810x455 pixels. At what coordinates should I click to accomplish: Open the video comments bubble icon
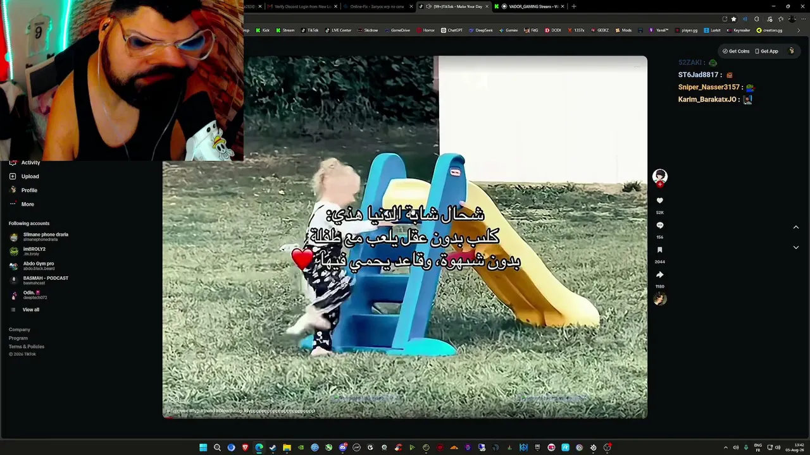pyautogui.click(x=660, y=225)
